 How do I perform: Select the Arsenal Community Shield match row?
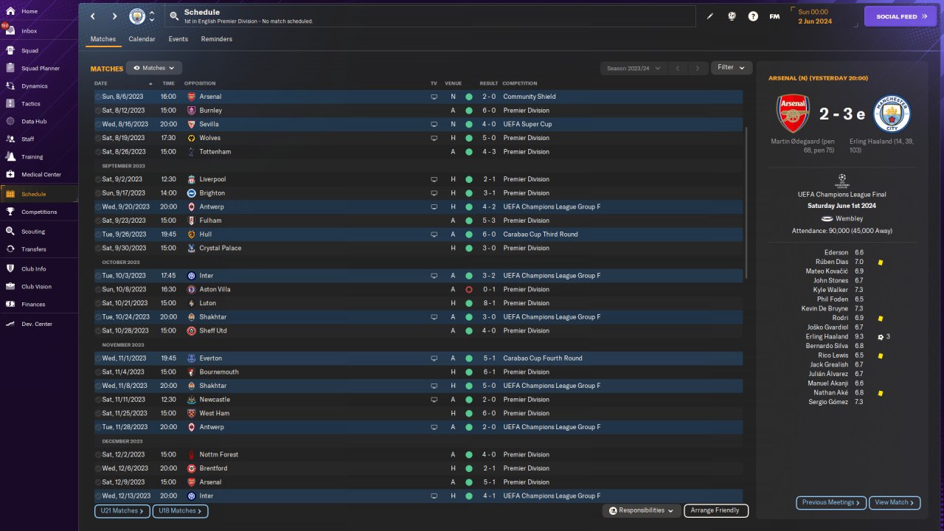click(x=418, y=97)
